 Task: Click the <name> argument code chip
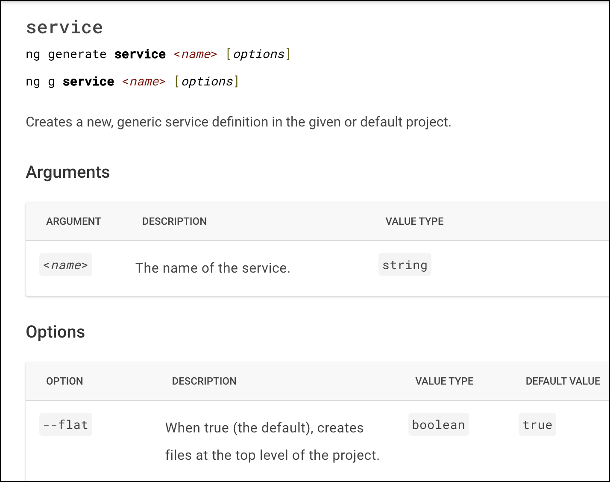pyautogui.click(x=66, y=265)
